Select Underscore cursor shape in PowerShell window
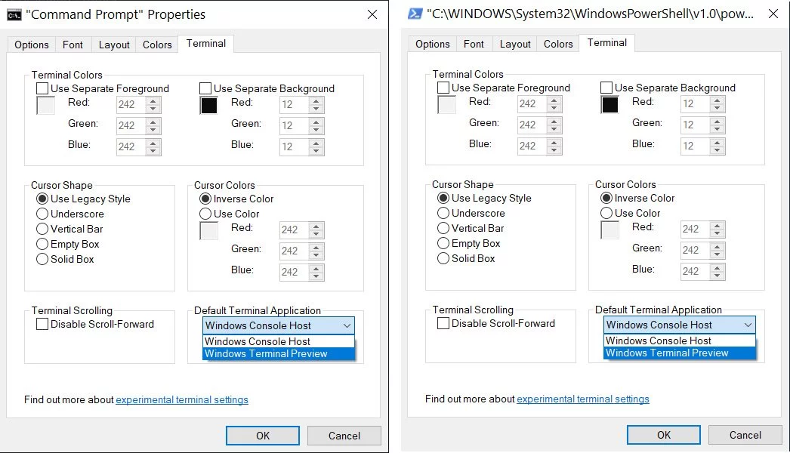Screen dimensions: 790x453 [443, 213]
